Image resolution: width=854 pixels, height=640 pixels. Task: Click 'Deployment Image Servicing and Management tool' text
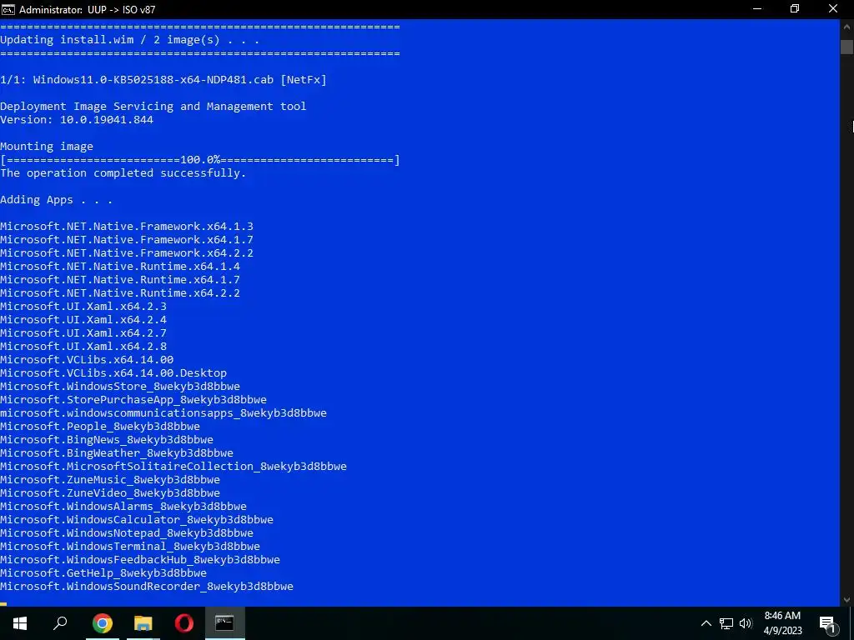[x=153, y=107]
